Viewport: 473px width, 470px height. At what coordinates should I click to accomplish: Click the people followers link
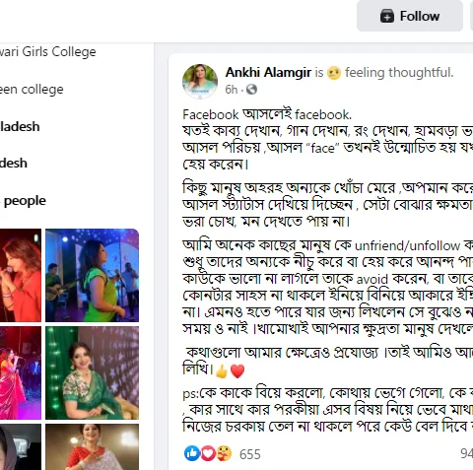pyautogui.click(x=25, y=201)
